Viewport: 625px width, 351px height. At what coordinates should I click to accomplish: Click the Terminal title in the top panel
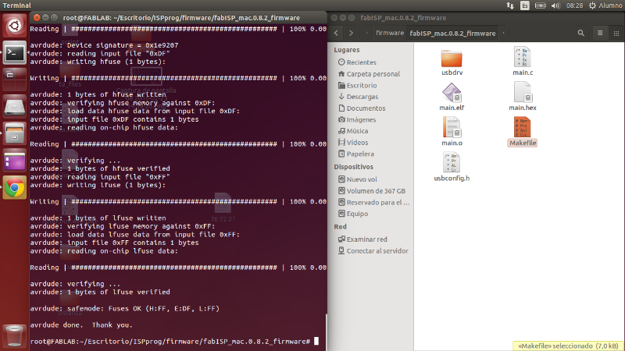16,5
